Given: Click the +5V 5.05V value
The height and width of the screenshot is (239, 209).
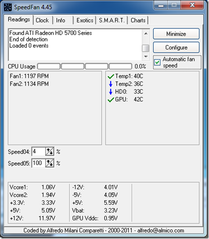Looking at the screenshot, I should tap(48, 211).
